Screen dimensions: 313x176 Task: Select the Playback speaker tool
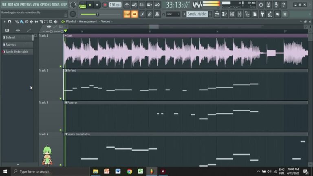[55, 22]
